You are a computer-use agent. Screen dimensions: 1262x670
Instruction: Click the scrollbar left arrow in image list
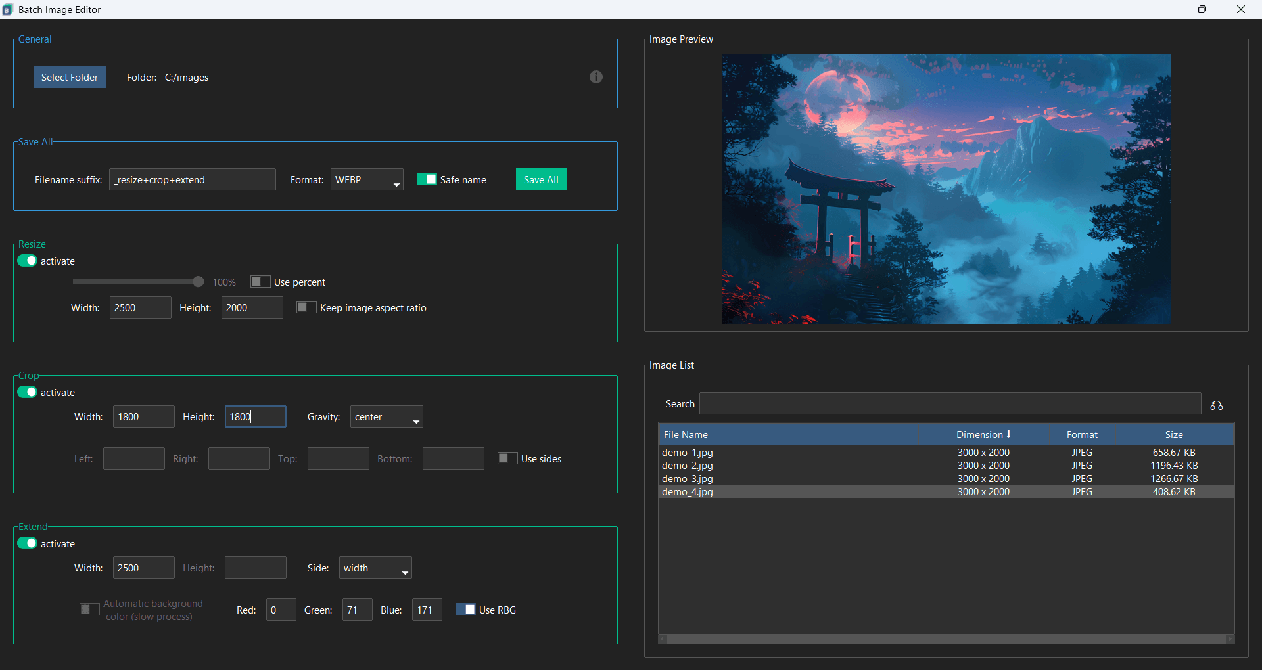point(663,638)
